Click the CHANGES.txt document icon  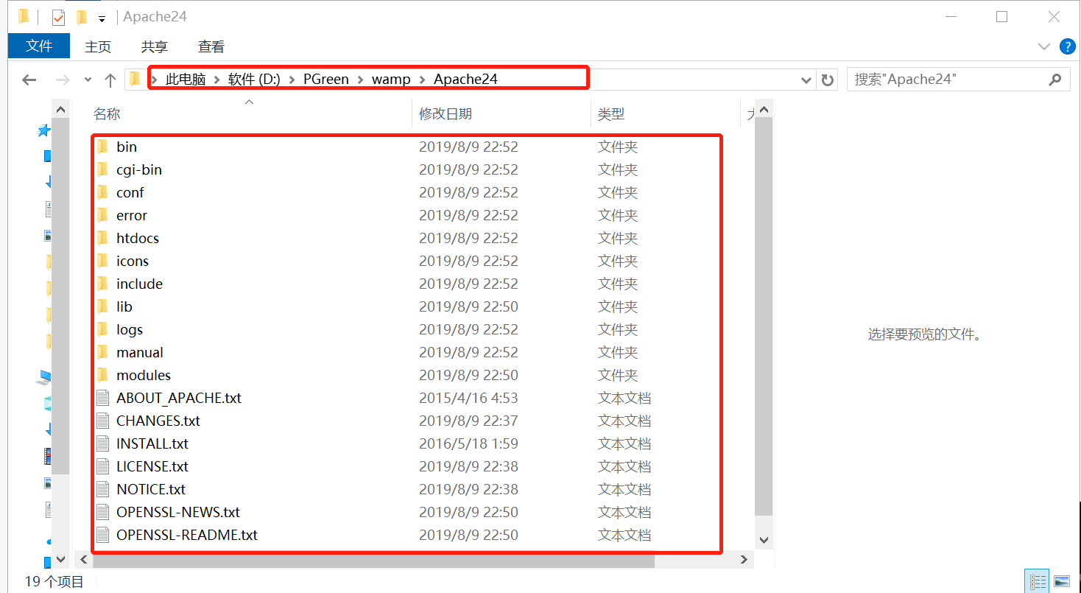click(x=103, y=421)
